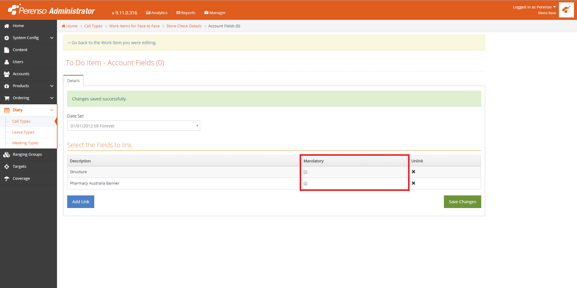The image size is (577, 288).
Task: Click the Home house icon in sidebar
Action: pos(7,26)
